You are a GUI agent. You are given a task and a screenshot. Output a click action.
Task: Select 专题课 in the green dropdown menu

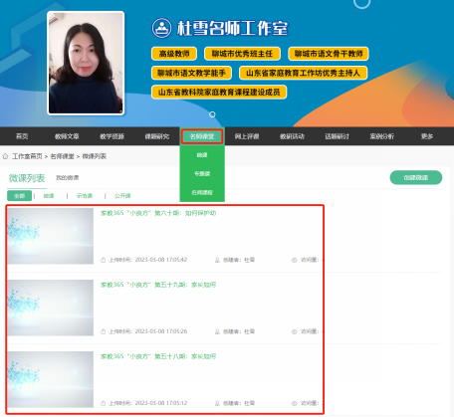tap(202, 173)
